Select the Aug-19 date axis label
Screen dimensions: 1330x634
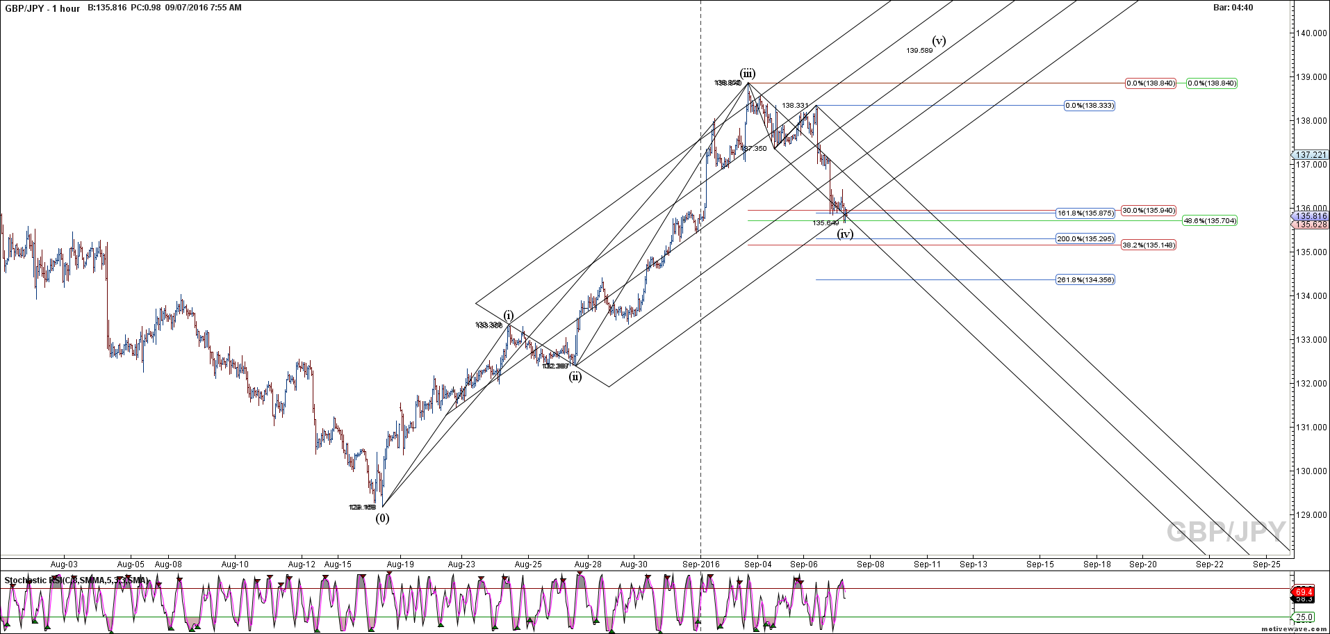coord(400,564)
